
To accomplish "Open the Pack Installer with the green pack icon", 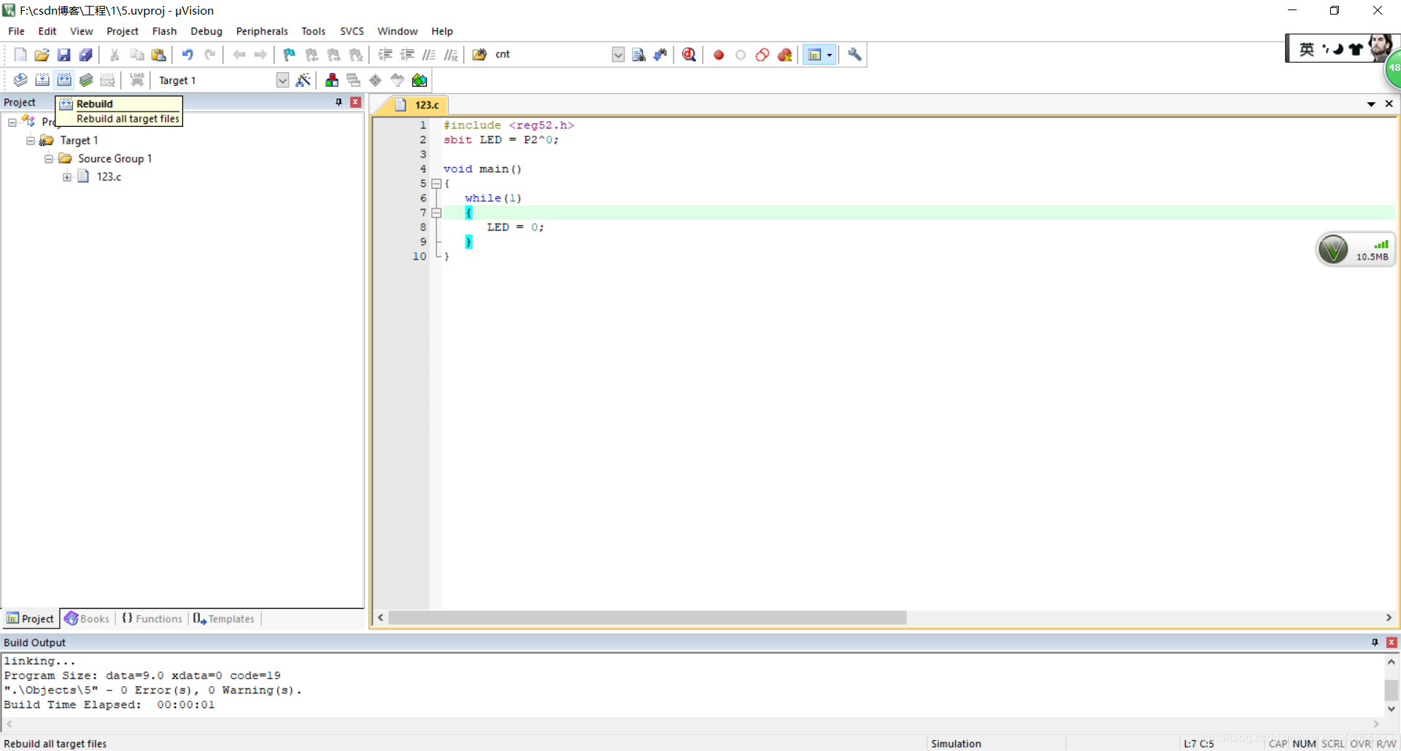I will (420, 80).
